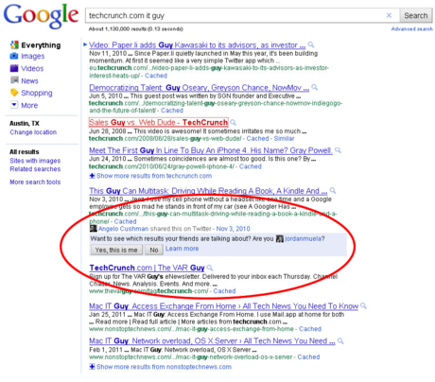Expand the More dropdown arrow in sidebar

(x=14, y=105)
